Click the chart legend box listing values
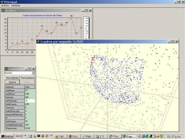This screenshot has height=139, width=185. [x=86, y=28]
